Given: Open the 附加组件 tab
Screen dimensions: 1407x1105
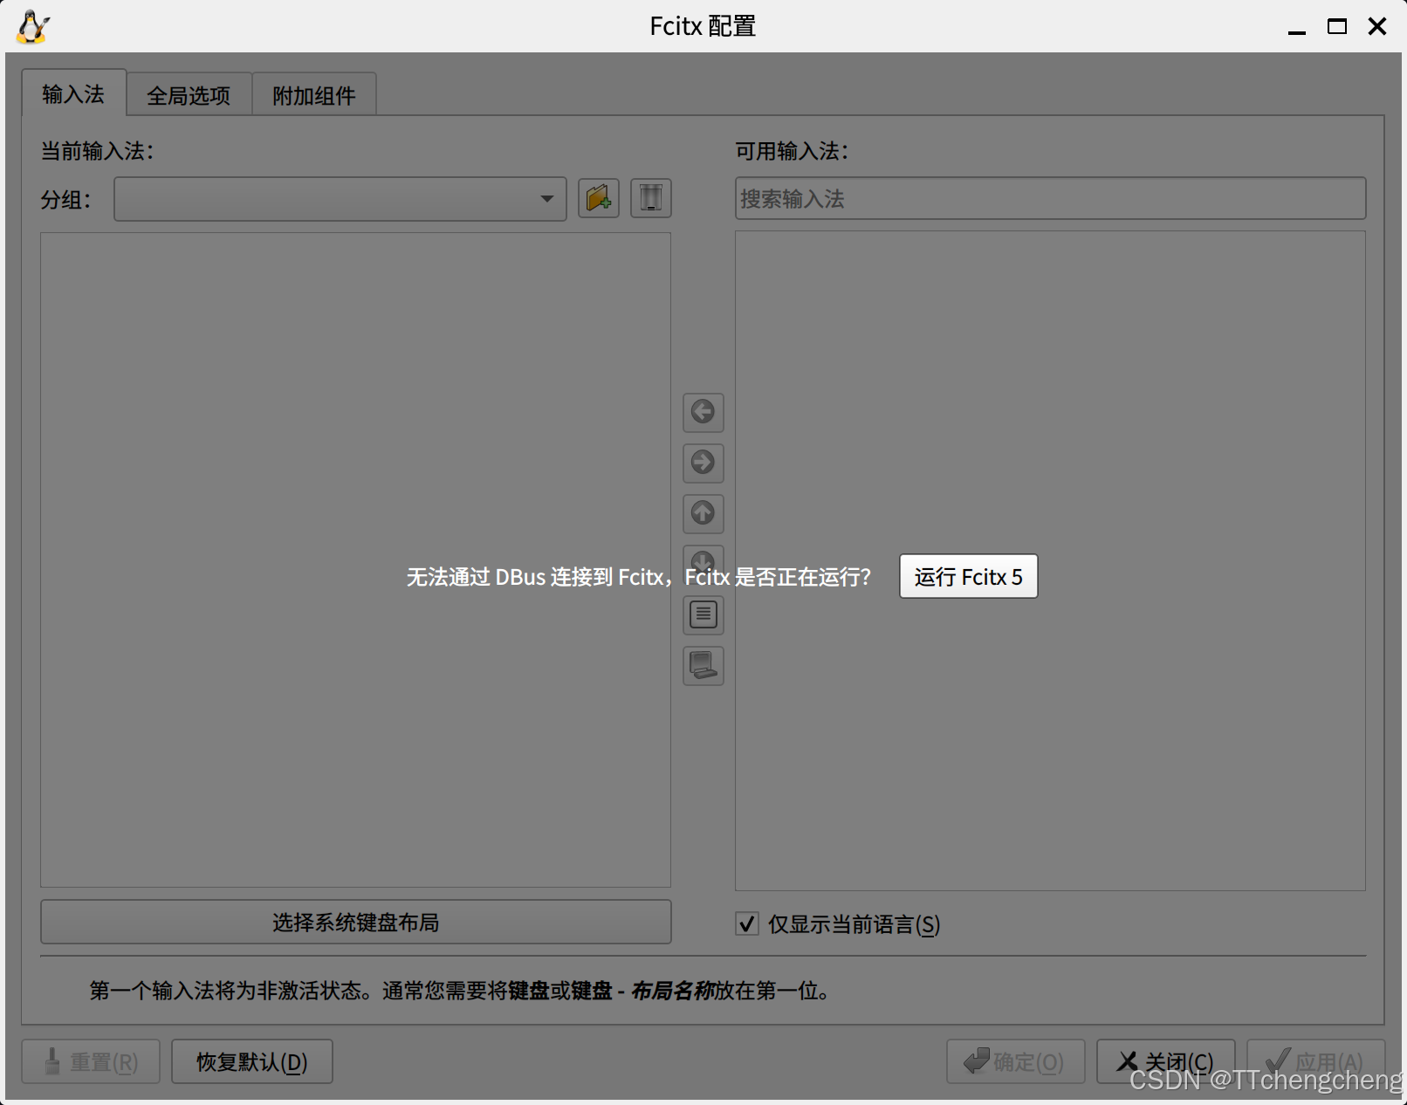Looking at the screenshot, I should [314, 95].
